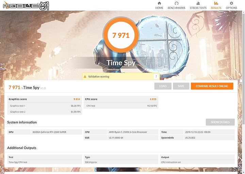The image size is (245, 174).
Task: Open the OPTIONS tab label
Action: pyautogui.click(x=231, y=8)
